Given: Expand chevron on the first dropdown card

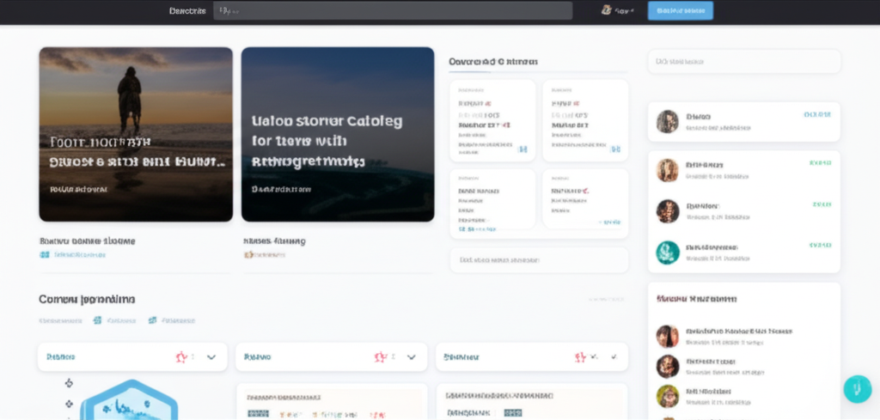Looking at the screenshot, I should 211,357.
